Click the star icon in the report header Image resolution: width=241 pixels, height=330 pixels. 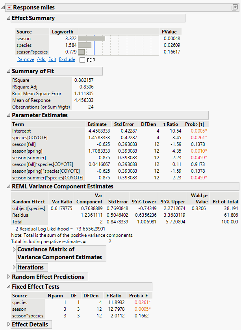pyautogui.click(x=235, y=7)
